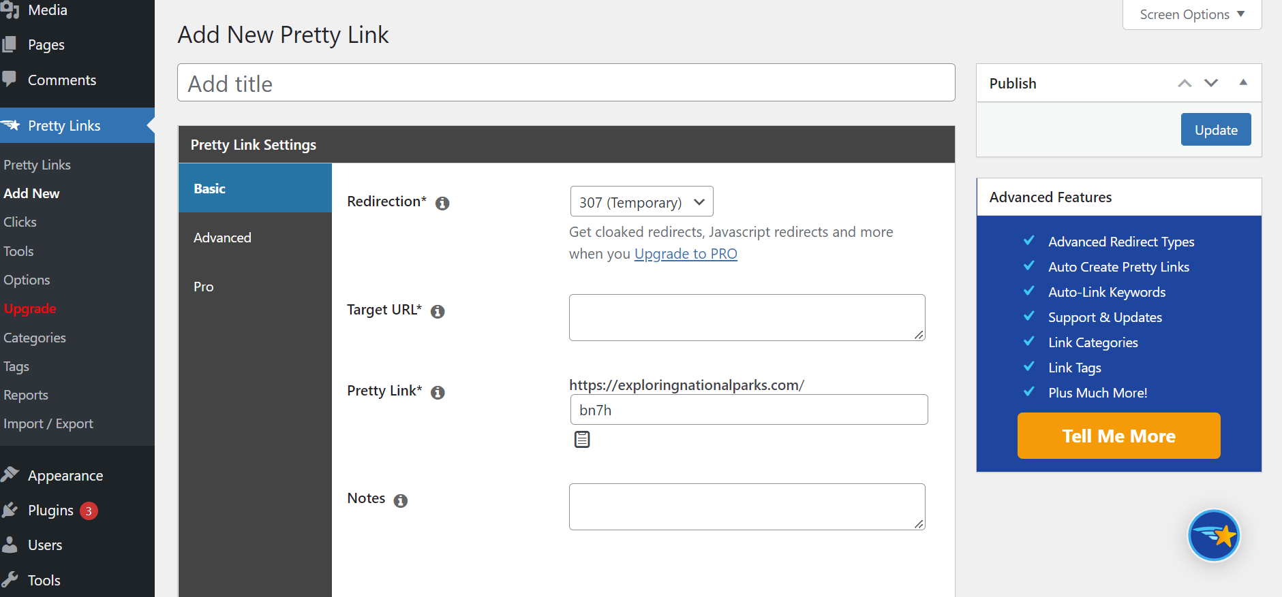Viewport: 1282px width, 597px height.
Task: Follow the Upgrade to PRO link
Action: 686,254
